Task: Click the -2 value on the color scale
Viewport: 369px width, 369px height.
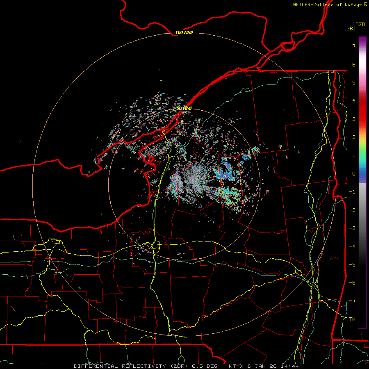Action: 352,210
